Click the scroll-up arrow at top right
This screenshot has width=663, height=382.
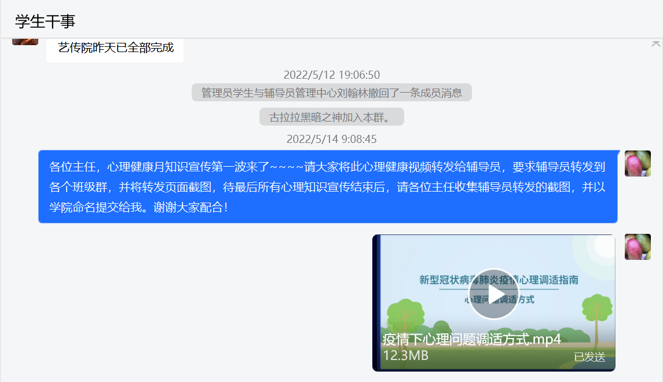655,43
